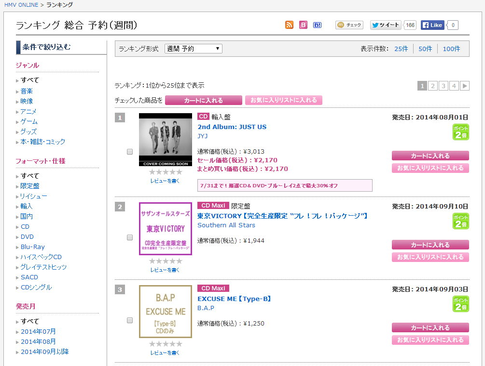Open the orange RSS feed icon
485x366 pixels.
(290, 25)
